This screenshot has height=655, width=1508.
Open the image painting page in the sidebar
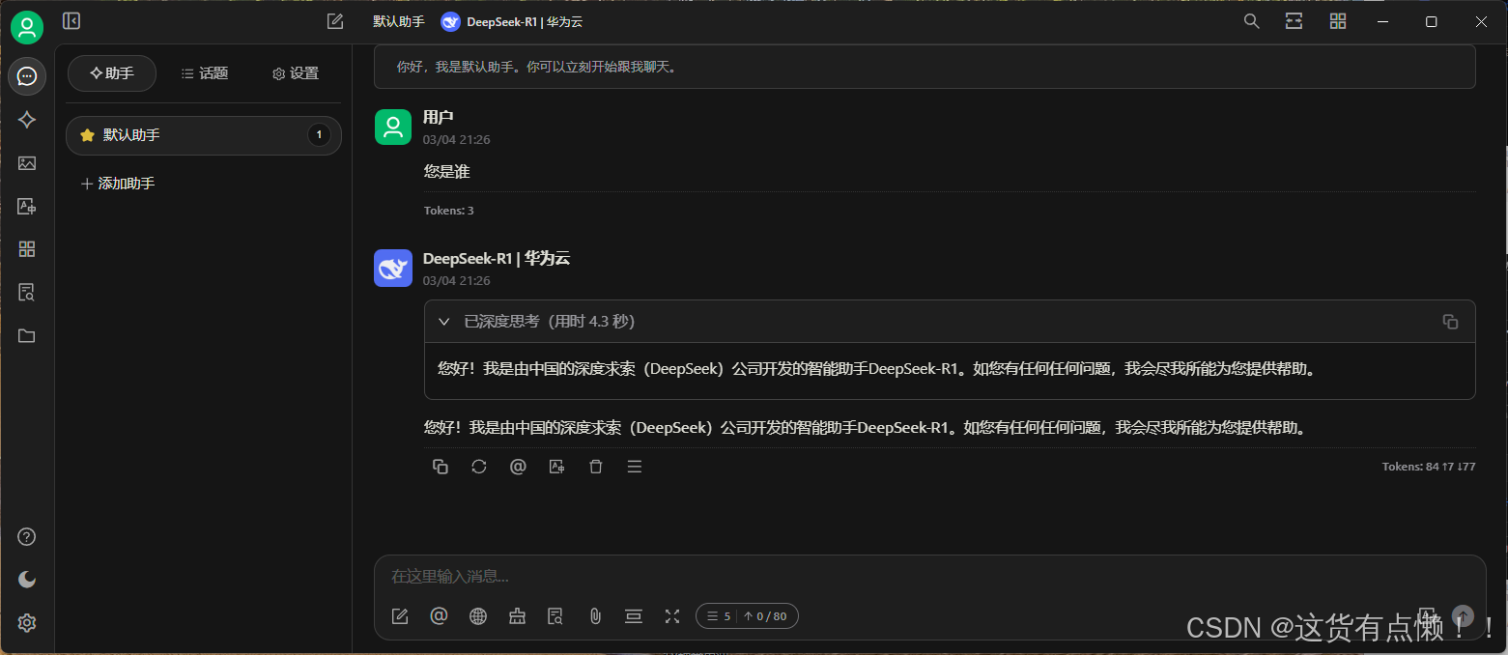(x=27, y=163)
